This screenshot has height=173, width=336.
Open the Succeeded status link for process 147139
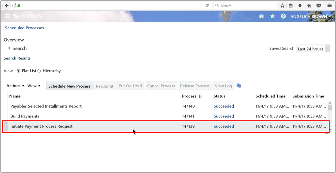(x=224, y=126)
